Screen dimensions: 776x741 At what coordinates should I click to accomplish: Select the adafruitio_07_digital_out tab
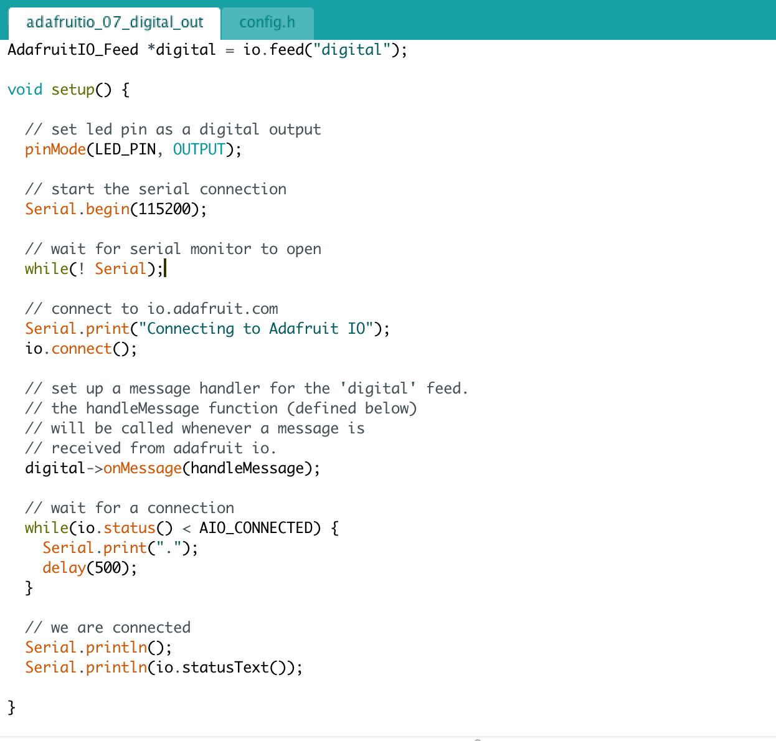[113, 22]
